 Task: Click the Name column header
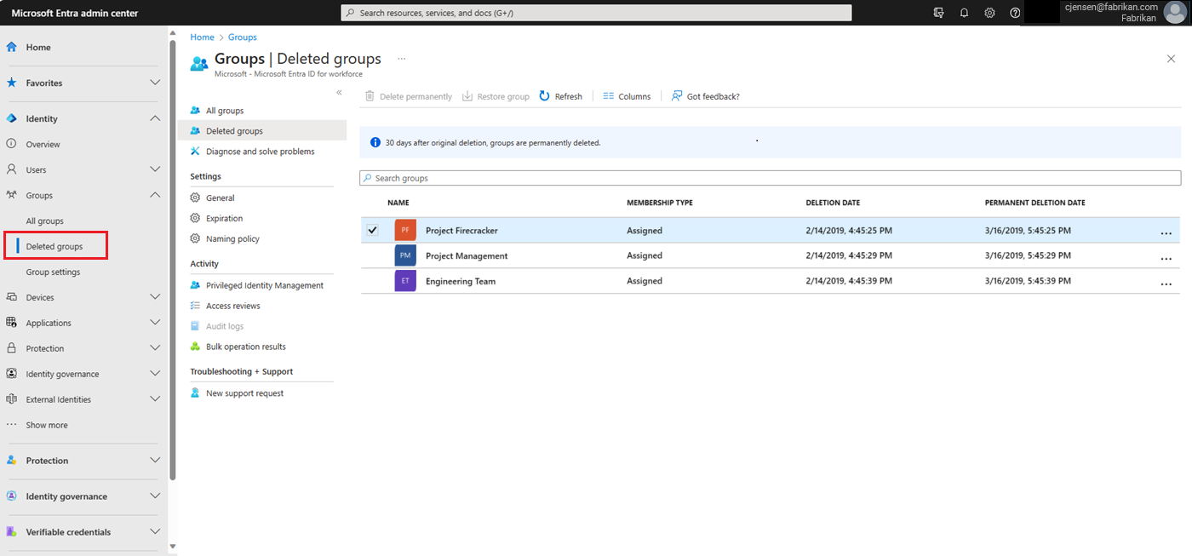[x=398, y=203]
